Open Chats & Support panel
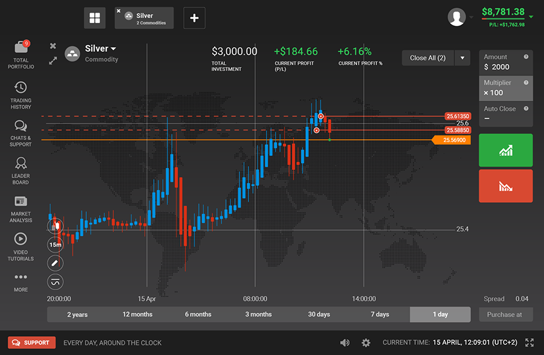 tap(21, 126)
